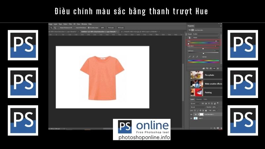
Task: Filter layers by adjustment layers icon
Action: [x=206, y=104]
